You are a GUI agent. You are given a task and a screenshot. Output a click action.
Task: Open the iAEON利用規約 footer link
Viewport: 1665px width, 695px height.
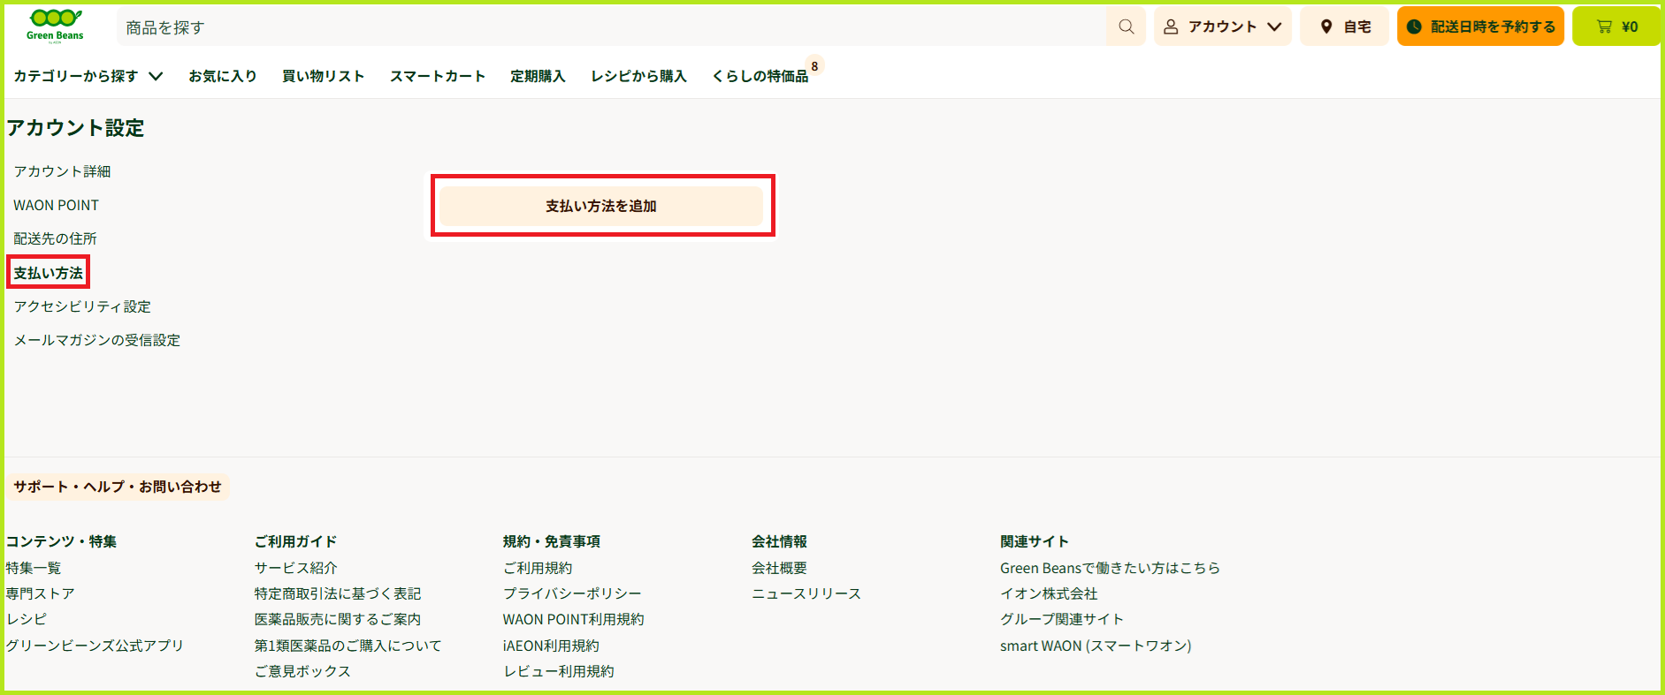(551, 646)
